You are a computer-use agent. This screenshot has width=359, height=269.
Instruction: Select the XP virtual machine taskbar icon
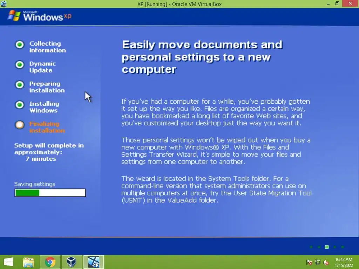click(x=94, y=262)
